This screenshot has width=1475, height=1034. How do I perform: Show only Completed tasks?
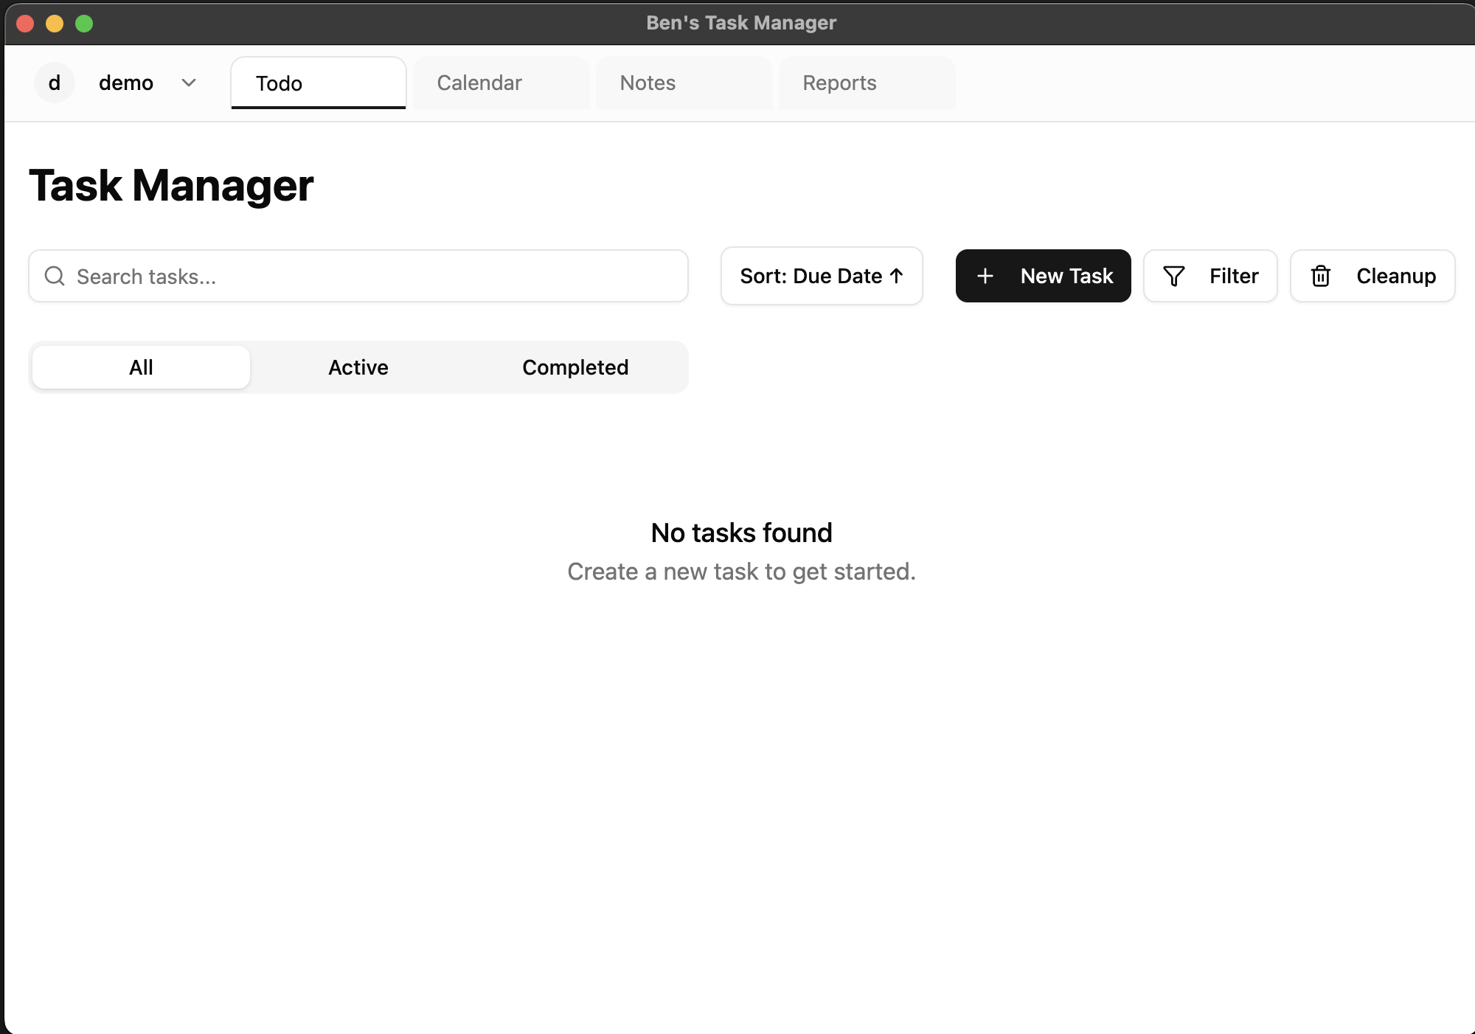point(575,367)
